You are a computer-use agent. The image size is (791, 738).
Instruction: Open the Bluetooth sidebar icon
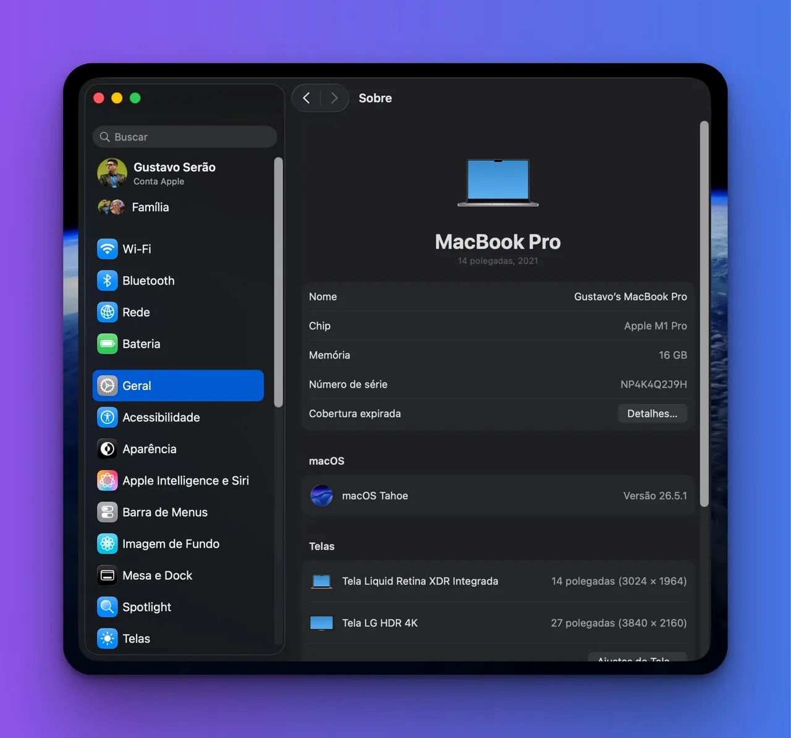(108, 281)
